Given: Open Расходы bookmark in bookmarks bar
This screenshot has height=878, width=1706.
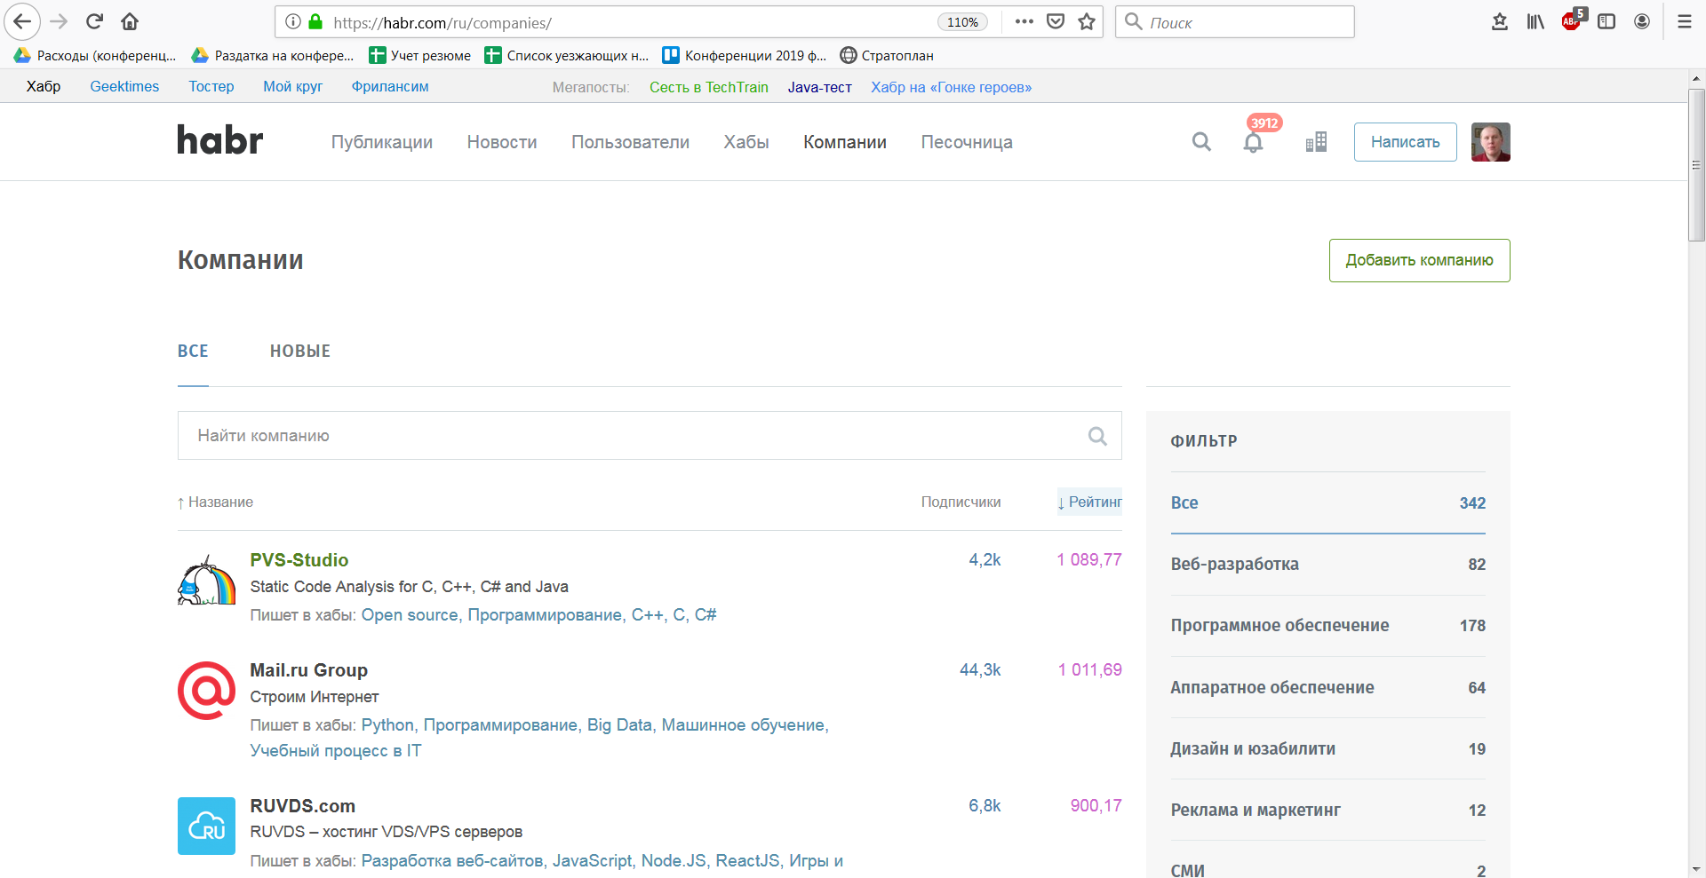Looking at the screenshot, I should coord(95,55).
